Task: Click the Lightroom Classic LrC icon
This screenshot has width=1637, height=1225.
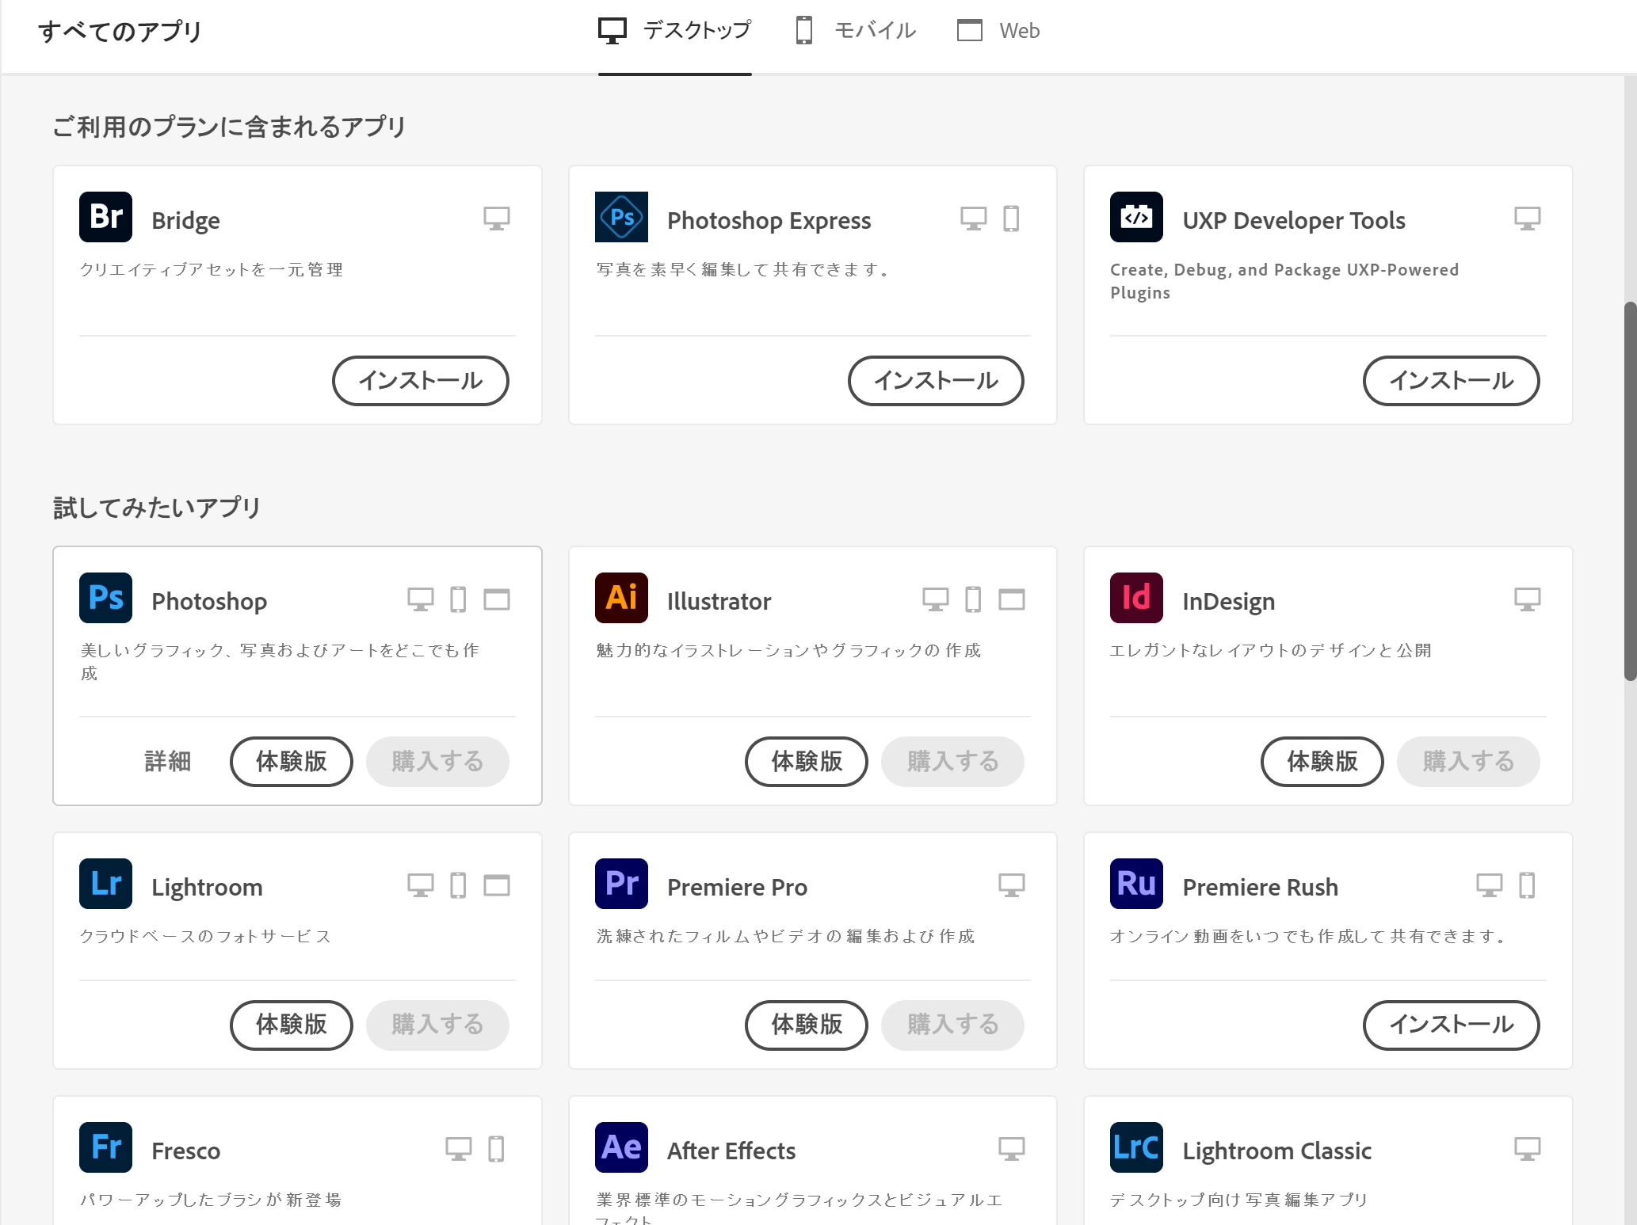Action: click(x=1136, y=1147)
